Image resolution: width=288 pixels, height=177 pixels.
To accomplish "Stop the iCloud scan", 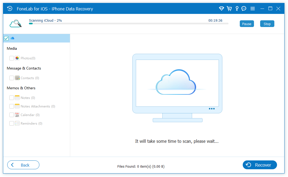I will point(267,24).
